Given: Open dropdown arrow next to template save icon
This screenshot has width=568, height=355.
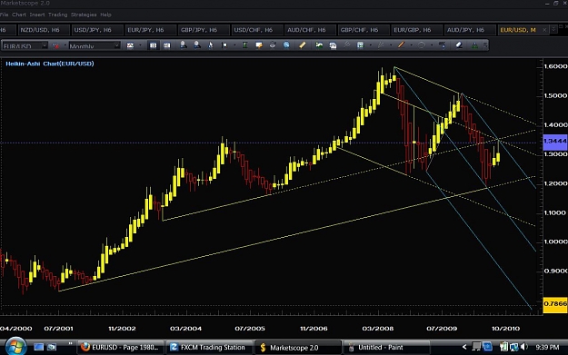Looking at the screenshot, I should pyautogui.click(x=370, y=45).
